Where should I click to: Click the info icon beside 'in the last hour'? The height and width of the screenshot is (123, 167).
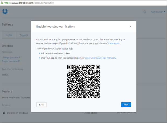(135, 113)
